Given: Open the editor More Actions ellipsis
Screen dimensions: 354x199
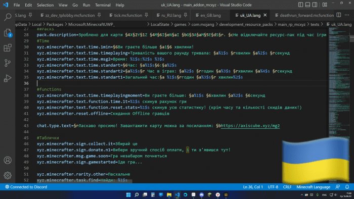Looking at the screenshot, I should pos(347,15).
